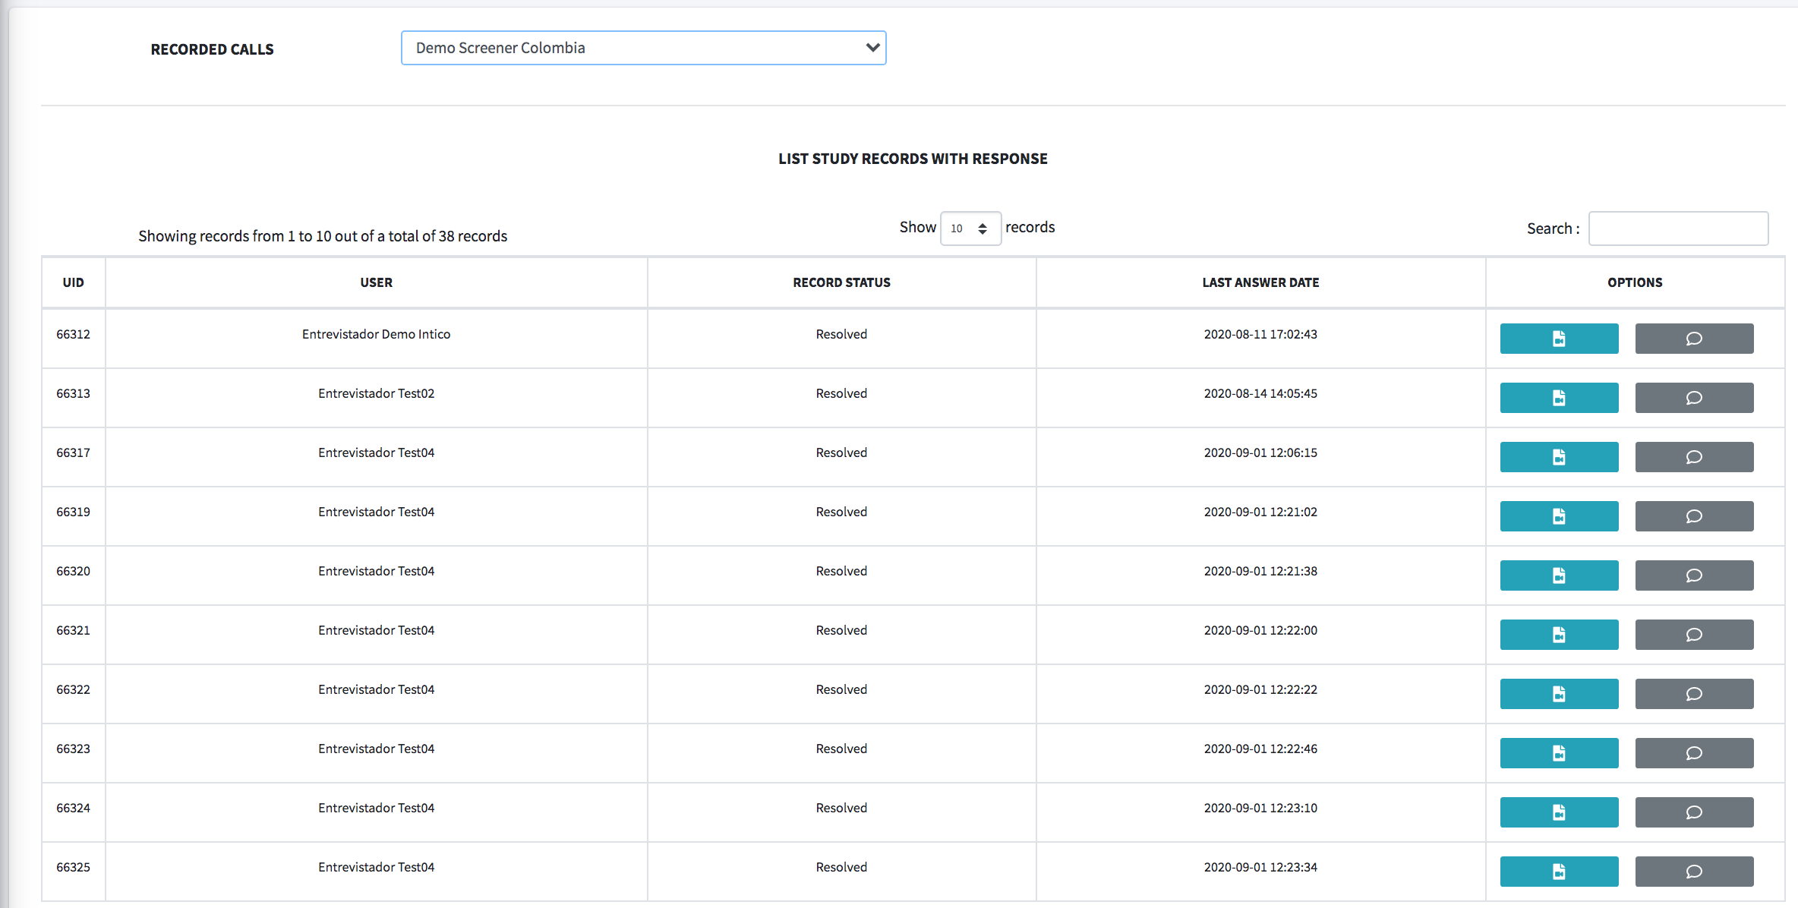
Task: Open recording file for record 66322
Action: click(x=1559, y=694)
